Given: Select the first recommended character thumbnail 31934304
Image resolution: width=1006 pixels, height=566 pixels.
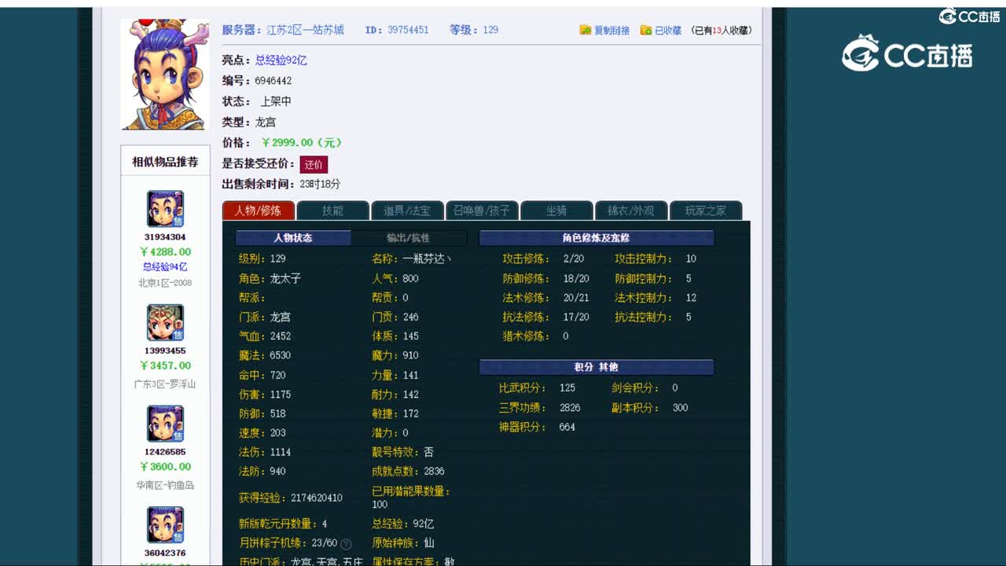Looking at the screenshot, I should [164, 208].
